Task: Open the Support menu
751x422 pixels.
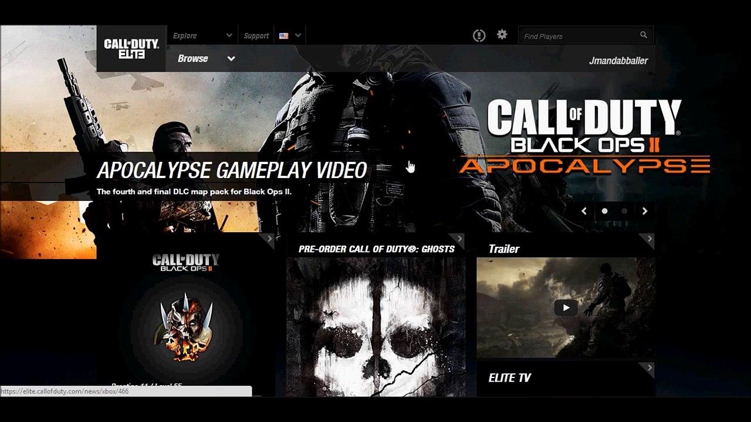Action: [x=256, y=36]
